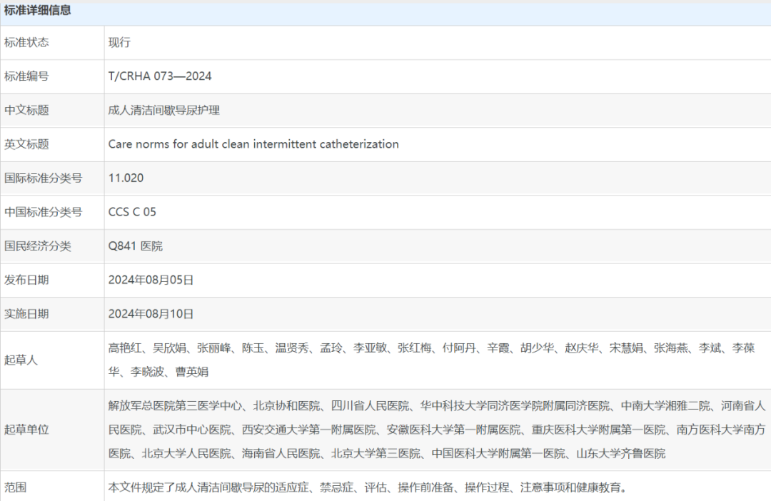771x501 pixels.
Task: Select the date 2024年08月05日
Action: pos(151,280)
